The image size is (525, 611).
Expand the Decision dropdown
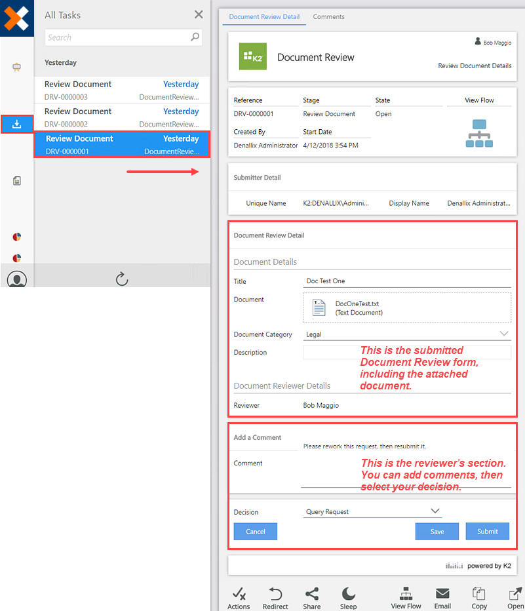[435, 511]
